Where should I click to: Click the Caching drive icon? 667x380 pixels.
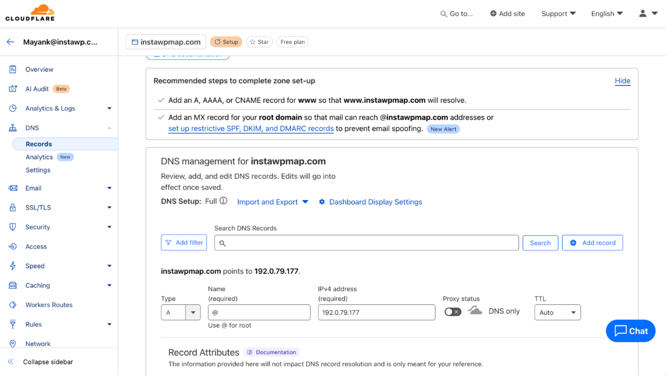[x=13, y=286]
